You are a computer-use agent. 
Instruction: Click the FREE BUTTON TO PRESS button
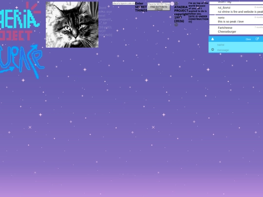pyautogui.click(x=159, y=8)
